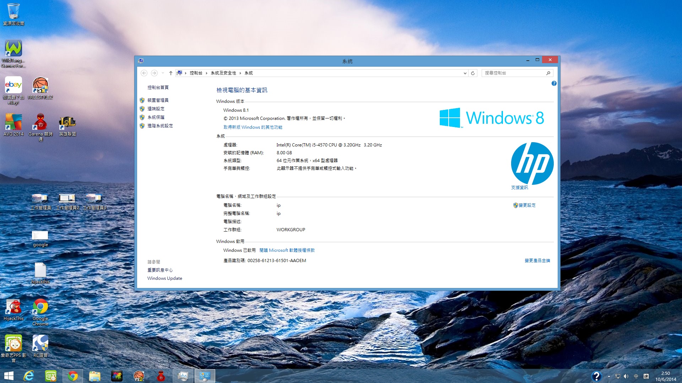Click the System window title bar icon
The height and width of the screenshot is (383, 682).
[141, 61]
